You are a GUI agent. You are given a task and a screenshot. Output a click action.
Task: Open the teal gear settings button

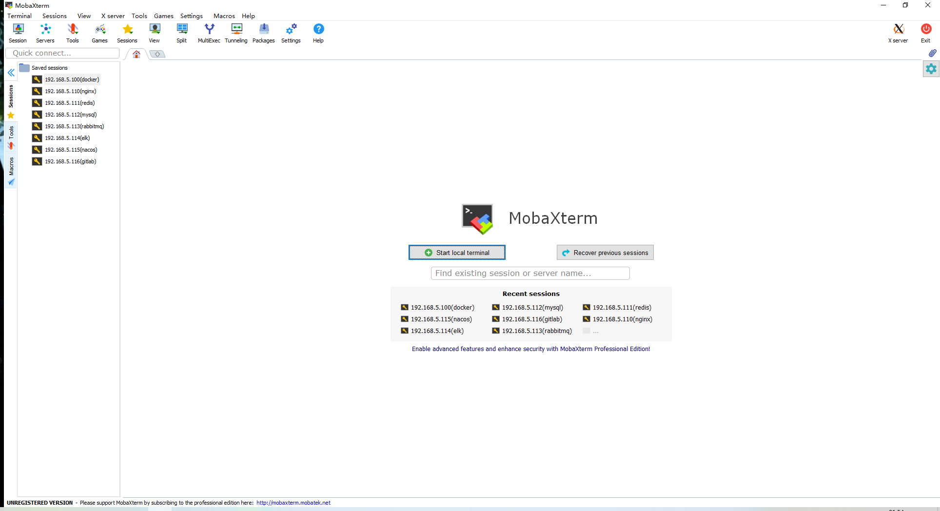(931, 69)
